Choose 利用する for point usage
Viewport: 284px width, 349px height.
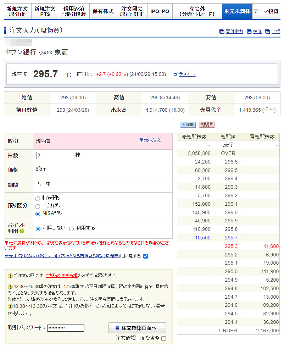point(71,229)
